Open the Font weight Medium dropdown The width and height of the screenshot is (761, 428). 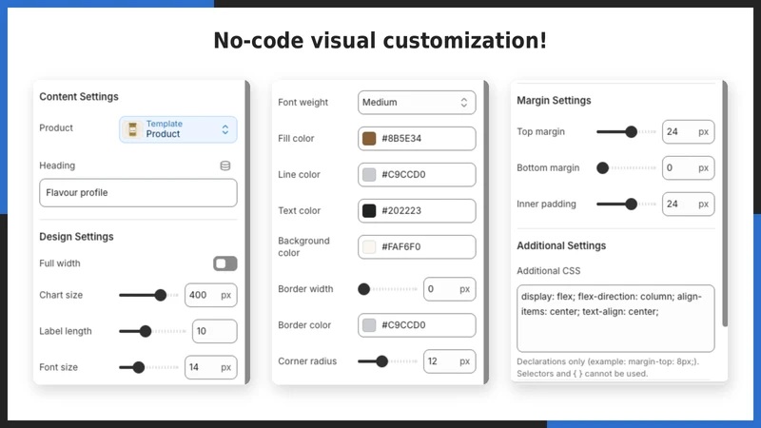tap(417, 103)
